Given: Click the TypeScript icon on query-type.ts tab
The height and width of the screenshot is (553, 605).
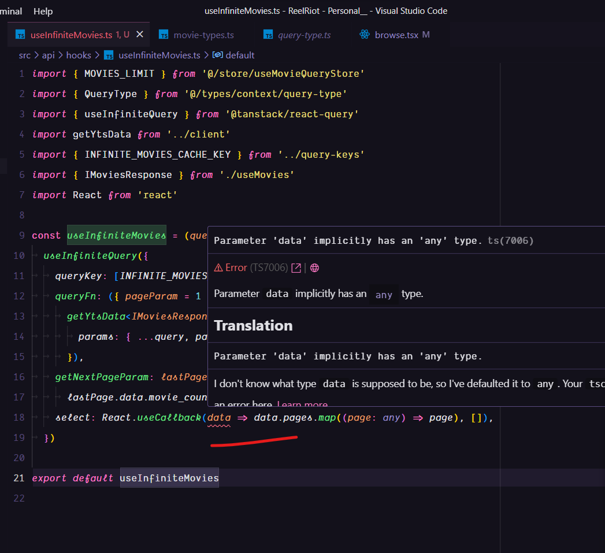Looking at the screenshot, I should point(268,35).
